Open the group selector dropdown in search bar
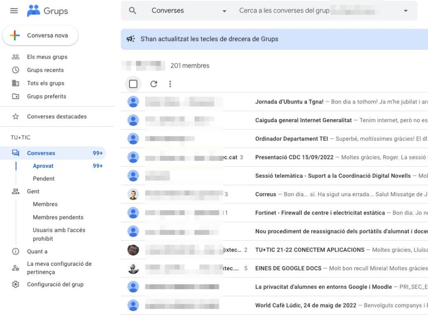The width and height of the screenshot is (428, 318). [405, 10]
